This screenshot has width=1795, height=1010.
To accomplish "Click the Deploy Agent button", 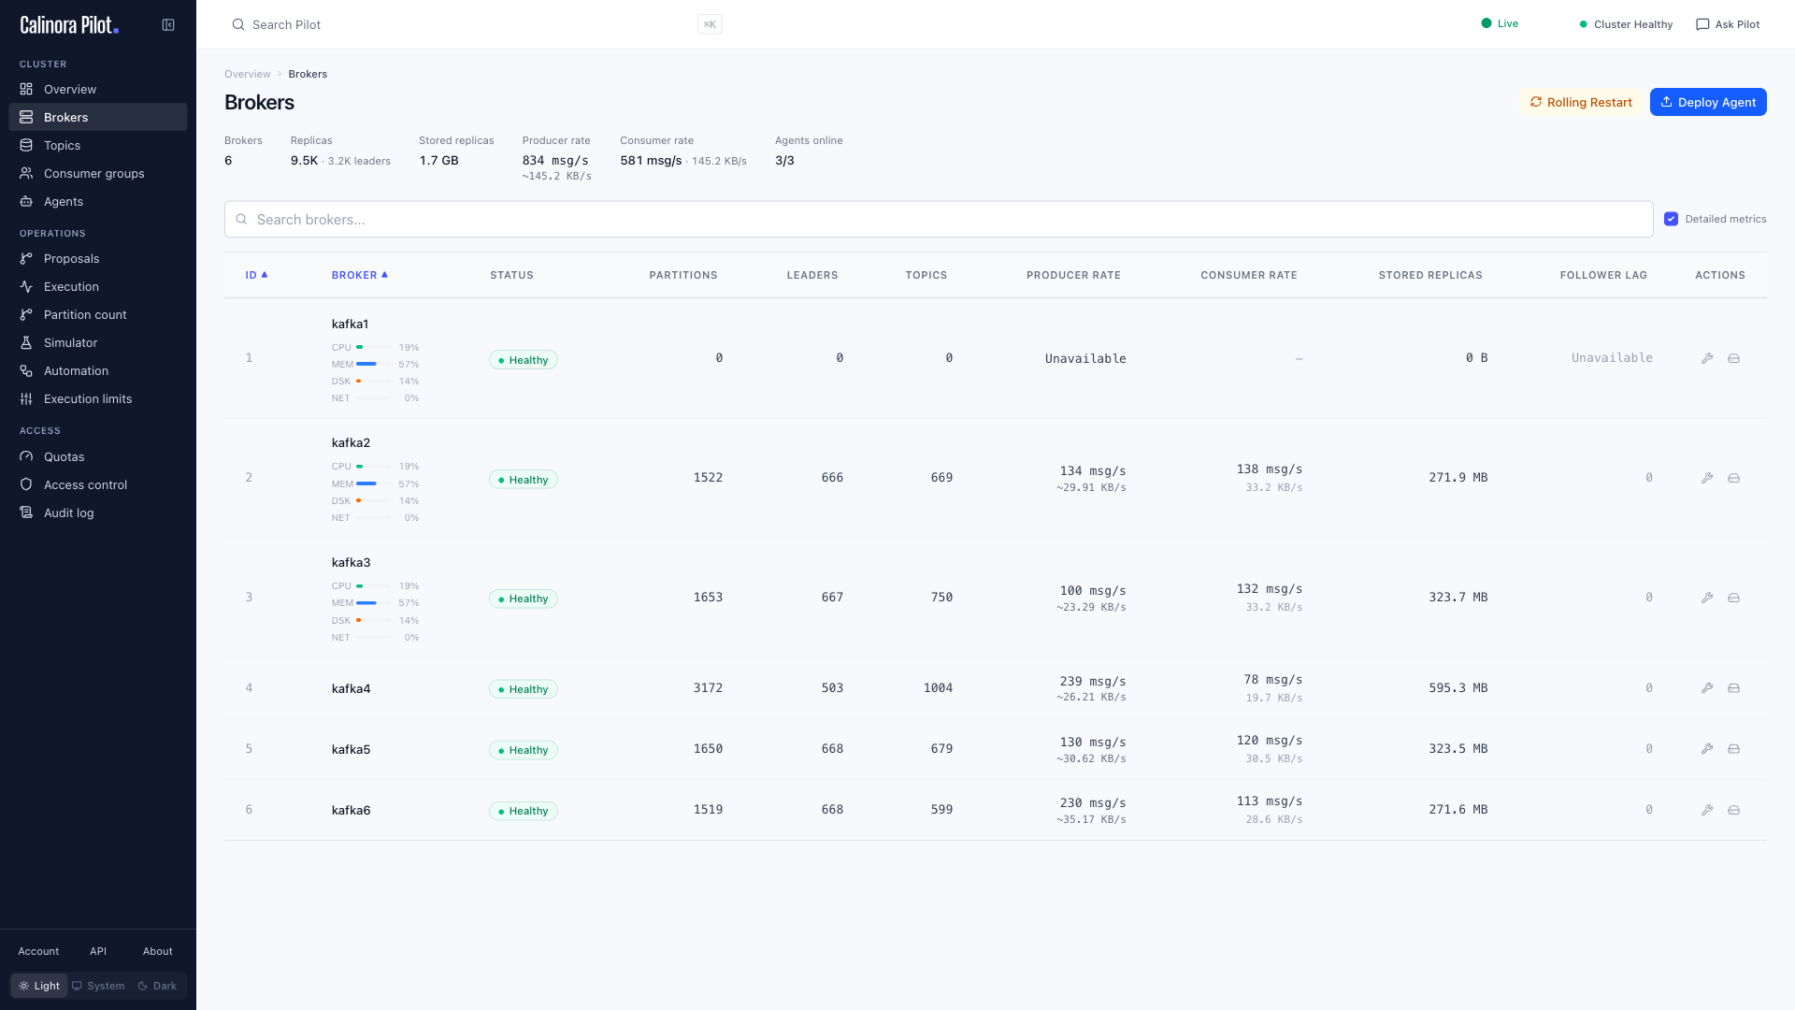I will point(1708,102).
